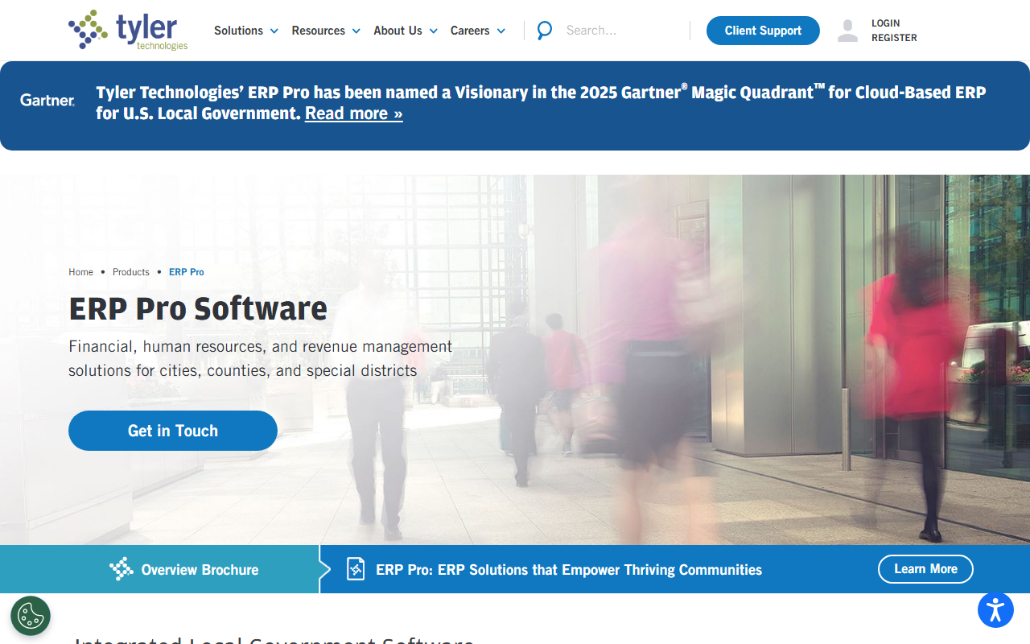
Task: Go to Home breadcrumb
Action: (x=80, y=272)
